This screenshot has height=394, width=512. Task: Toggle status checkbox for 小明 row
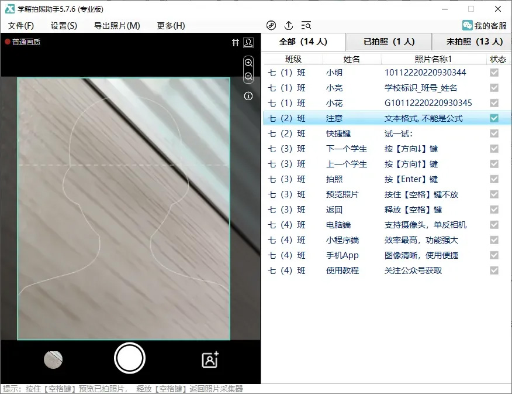point(494,73)
